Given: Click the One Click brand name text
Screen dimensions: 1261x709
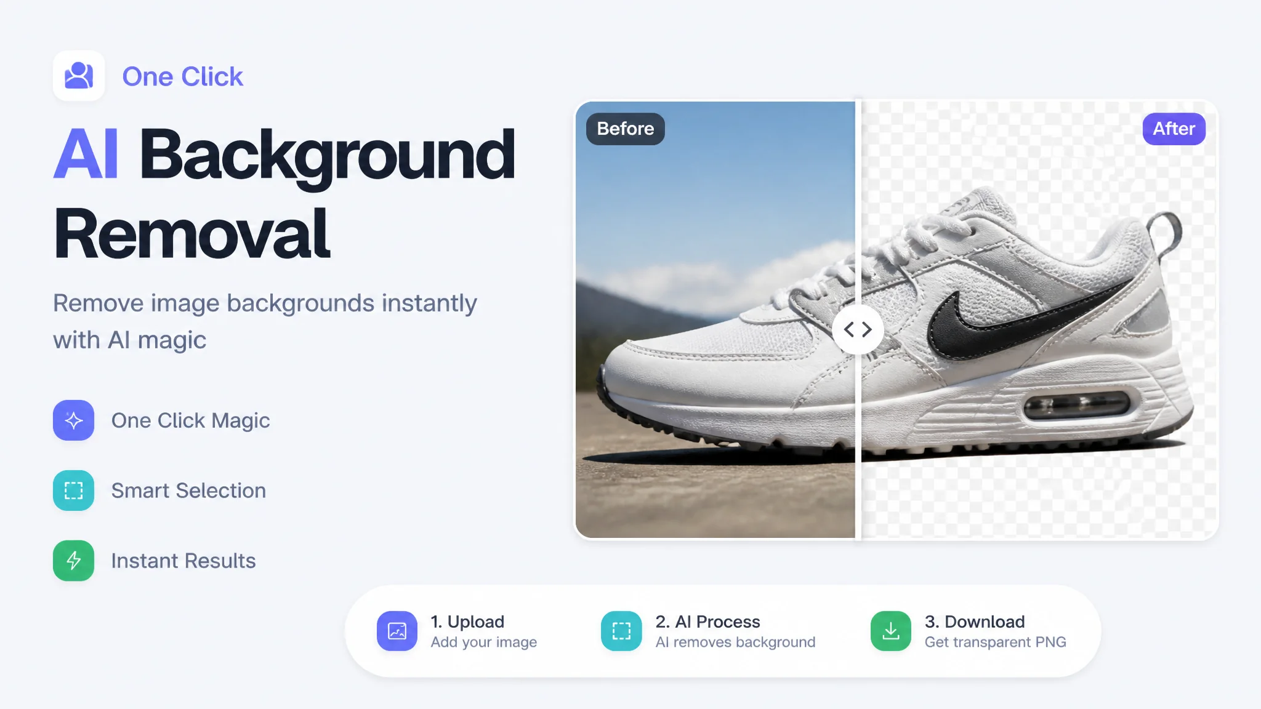Looking at the screenshot, I should [183, 76].
